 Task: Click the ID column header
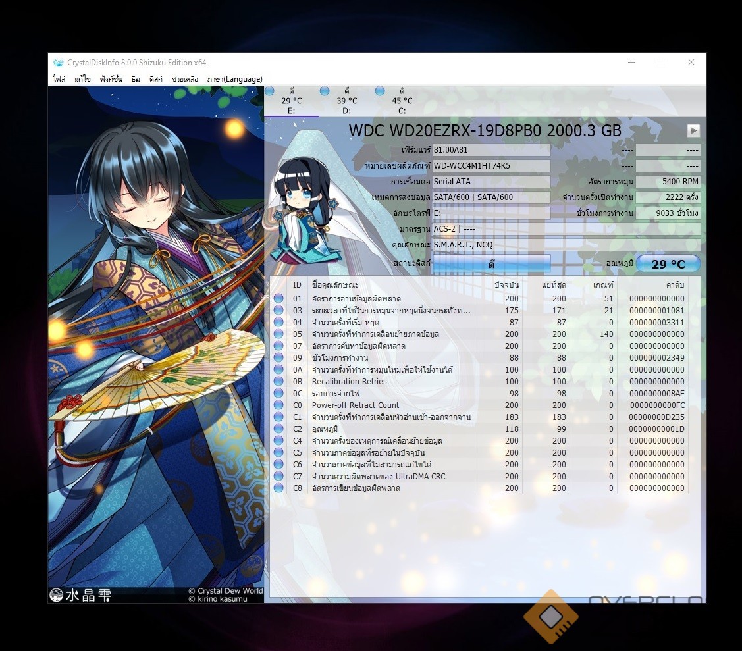coord(297,285)
